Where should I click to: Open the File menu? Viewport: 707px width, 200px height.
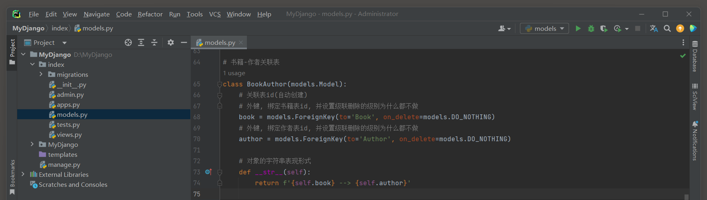tap(34, 14)
